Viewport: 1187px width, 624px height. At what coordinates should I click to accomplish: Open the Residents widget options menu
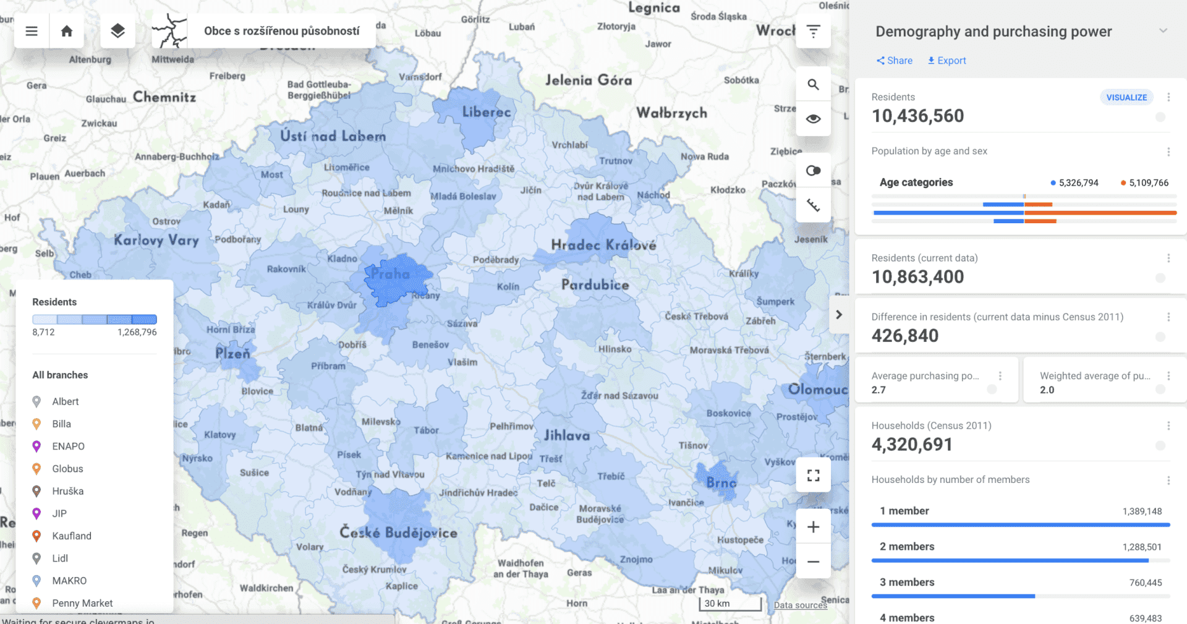coord(1168,97)
